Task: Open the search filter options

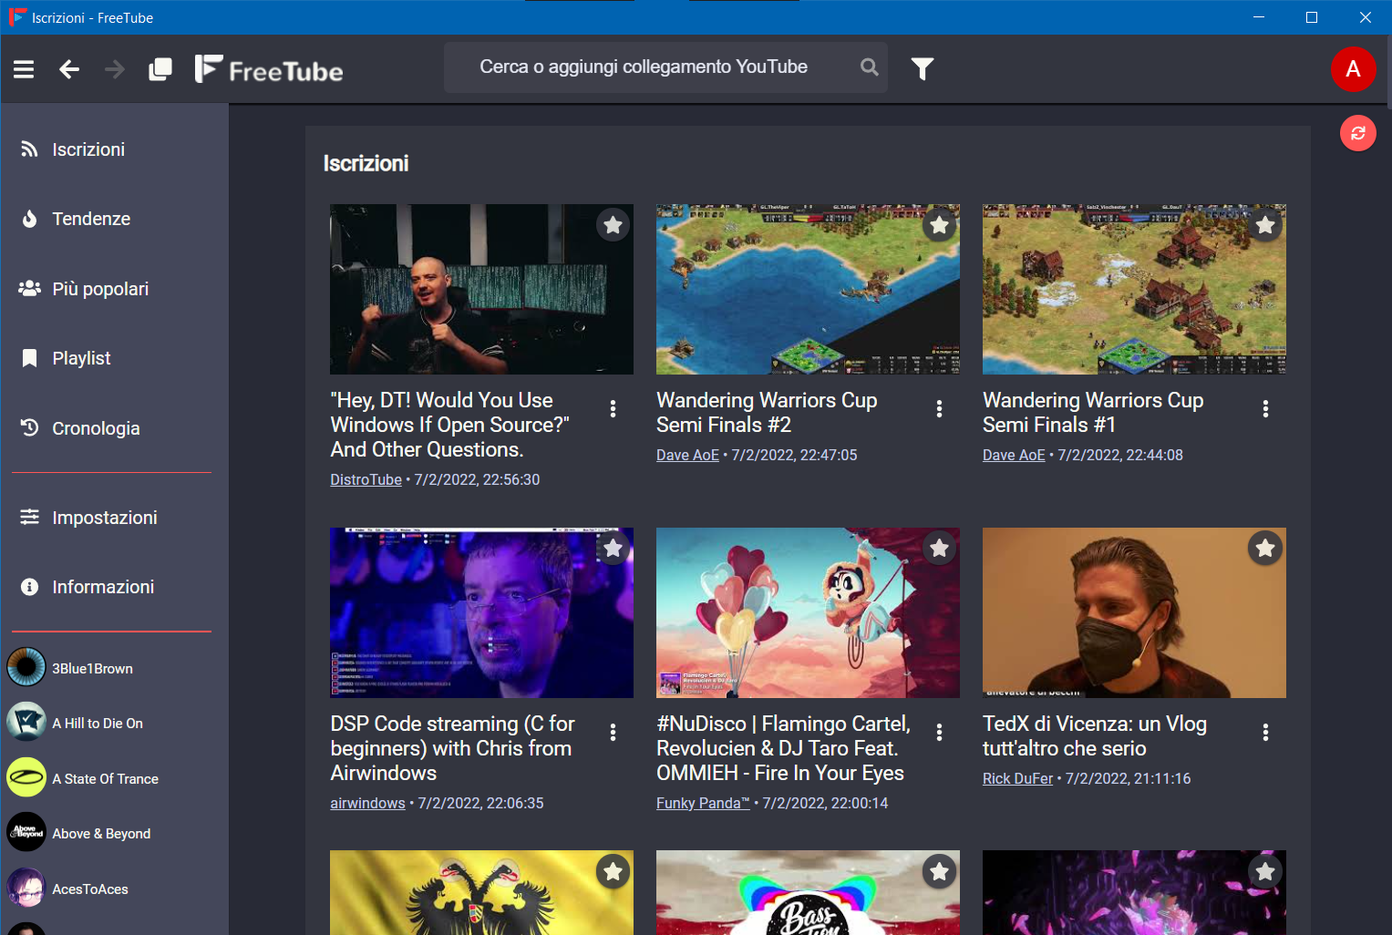Action: [x=922, y=67]
